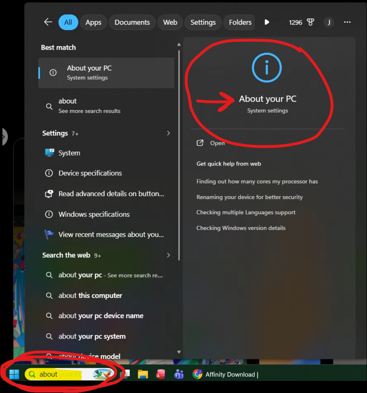Image resolution: width=367 pixels, height=393 pixels.
Task: Open Affinity Download Chrome window
Action: coord(225,374)
